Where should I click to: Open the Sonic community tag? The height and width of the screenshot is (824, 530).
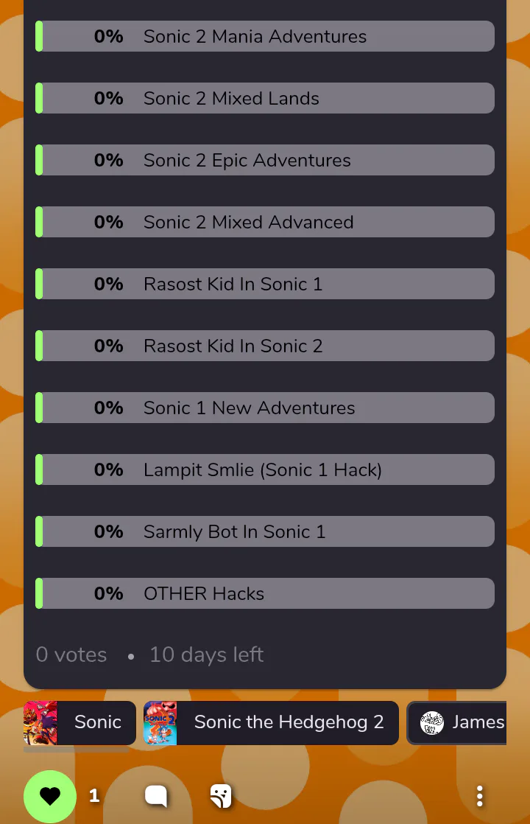pyautogui.click(x=79, y=722)
